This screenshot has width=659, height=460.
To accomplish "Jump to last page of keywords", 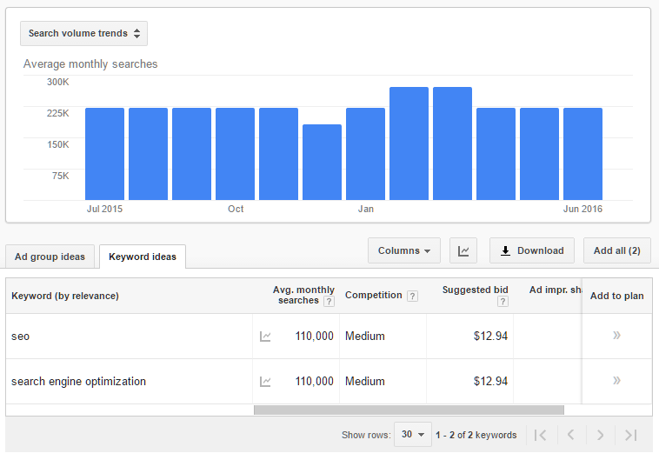I will coord(631,435).
